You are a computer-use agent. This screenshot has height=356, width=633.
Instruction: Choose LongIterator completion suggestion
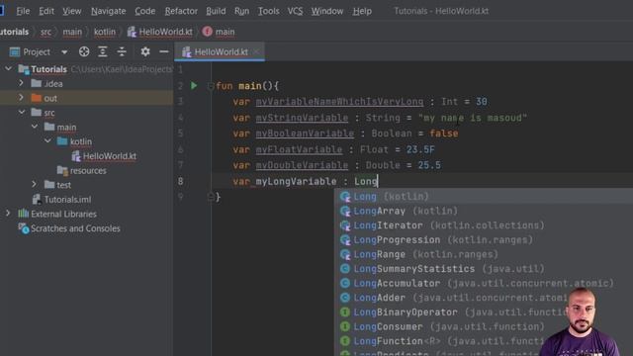[484, 225]
